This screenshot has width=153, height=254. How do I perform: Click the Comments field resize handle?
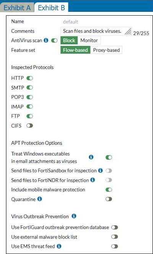tap(128, 32)
